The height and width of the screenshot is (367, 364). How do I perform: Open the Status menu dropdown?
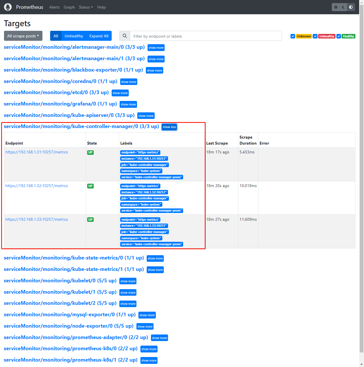tap(86, 7)
